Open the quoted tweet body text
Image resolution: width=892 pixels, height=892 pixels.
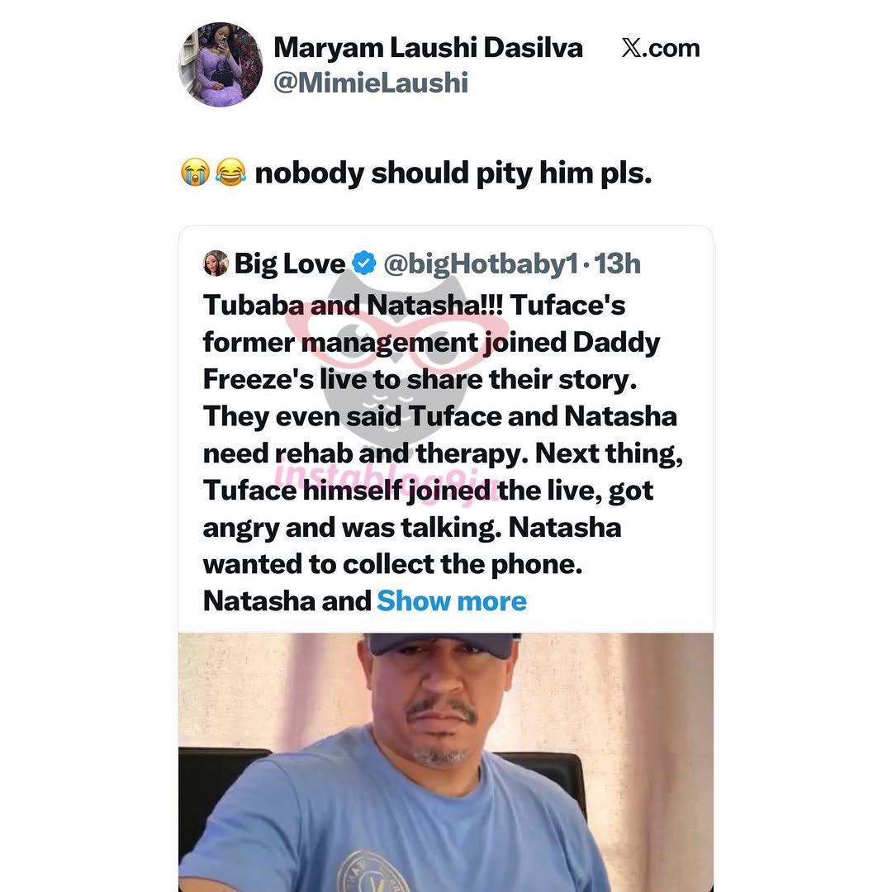tap(443, 453)
